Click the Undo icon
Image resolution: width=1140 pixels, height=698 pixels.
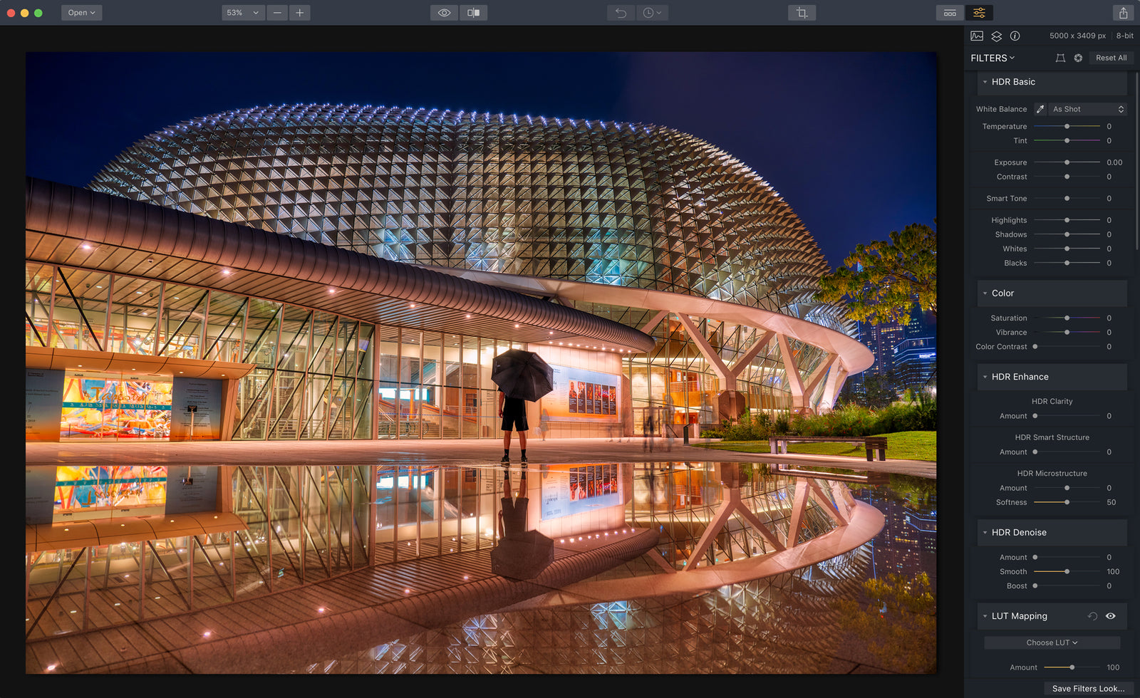(620, 12)
